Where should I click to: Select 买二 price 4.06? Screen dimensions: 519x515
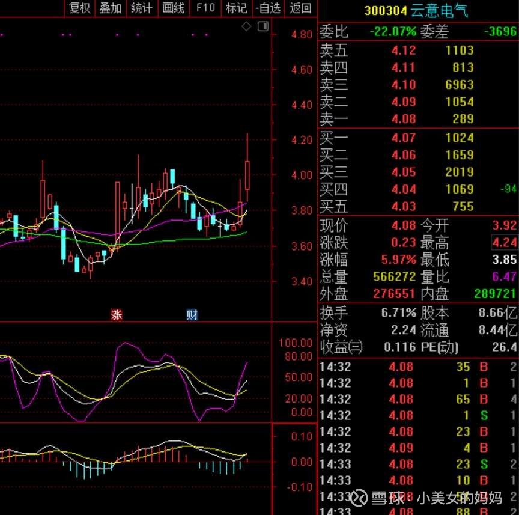(404, 155)
